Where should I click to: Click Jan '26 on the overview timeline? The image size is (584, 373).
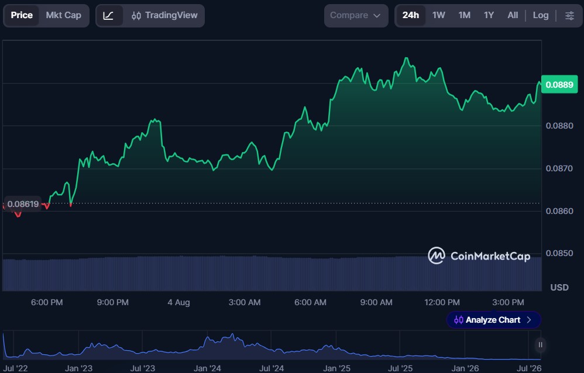click(x=465, y=368)
